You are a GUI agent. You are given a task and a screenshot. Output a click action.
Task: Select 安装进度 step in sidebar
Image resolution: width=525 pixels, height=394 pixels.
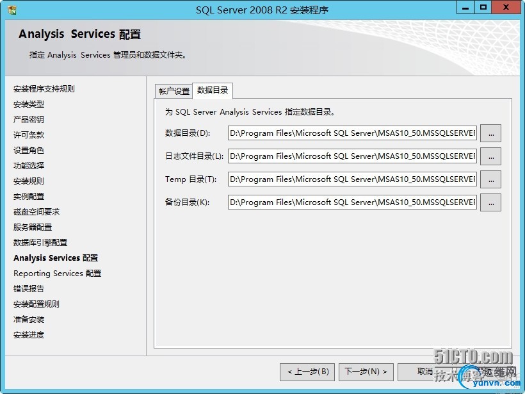tap(29, 335)
